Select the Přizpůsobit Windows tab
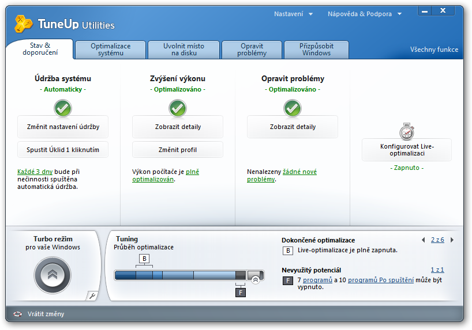 tap(316, 50)
